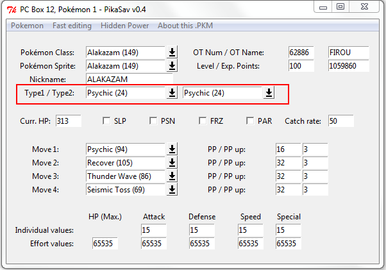Expand the Move 4 Seismic Toss dropdown arrow
This screenshot has width=386, height=270.
click(x=172, y=190)
